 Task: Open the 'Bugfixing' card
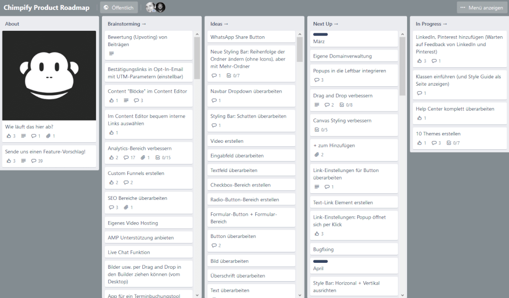pyautogui.click(x=354, y=249)
